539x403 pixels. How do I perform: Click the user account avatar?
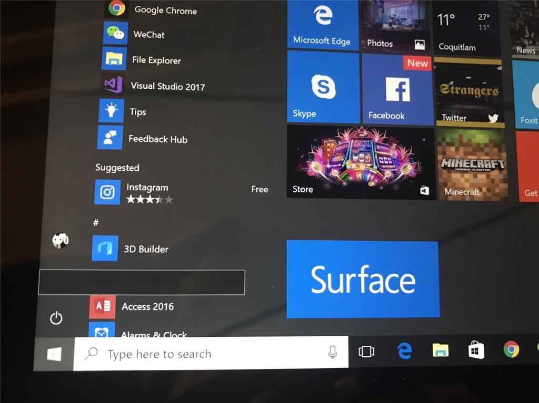[x=61, y=240]
